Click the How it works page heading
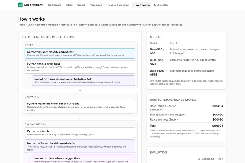245x163 pixels. 31,19
